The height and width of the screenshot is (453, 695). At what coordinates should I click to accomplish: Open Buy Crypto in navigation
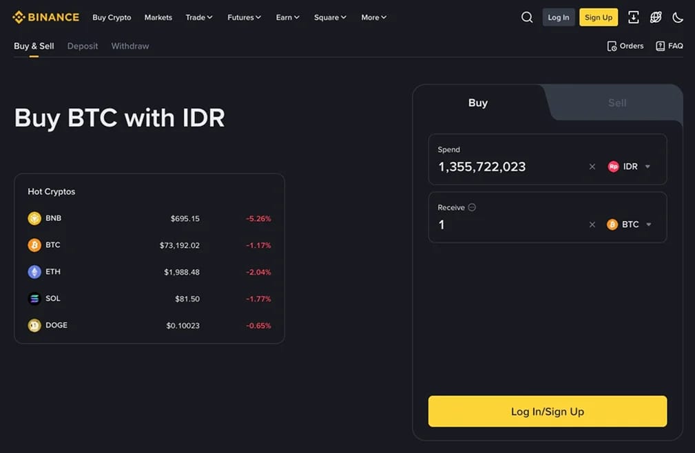pyautogui.click(x=112, y=17)
